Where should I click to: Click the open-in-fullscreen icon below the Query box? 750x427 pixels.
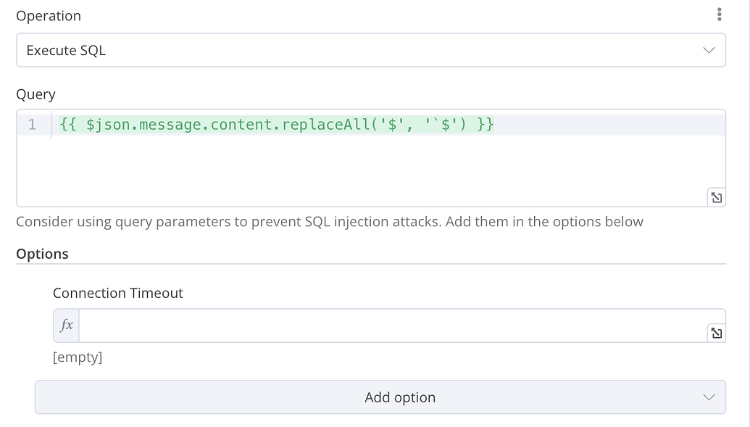click(717, 196)
